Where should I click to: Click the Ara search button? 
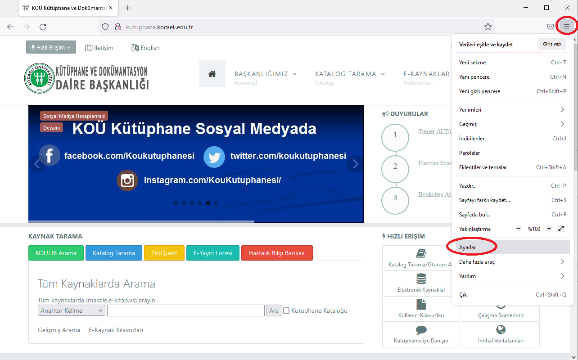[274, 310]
